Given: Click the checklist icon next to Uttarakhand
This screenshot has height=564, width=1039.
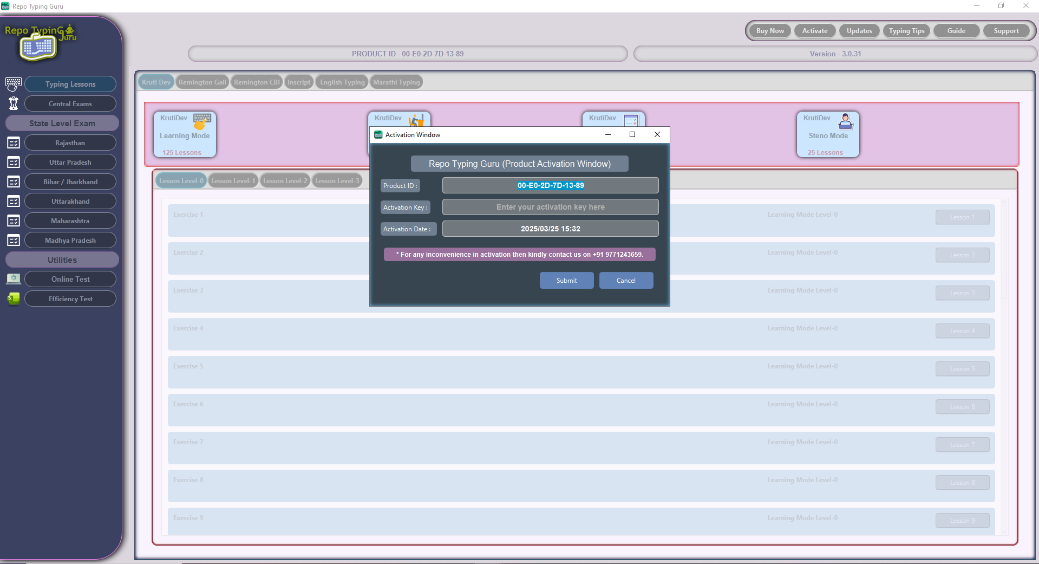Looking at the screenshot, I should pyautogui.click(x=14, y=202).
